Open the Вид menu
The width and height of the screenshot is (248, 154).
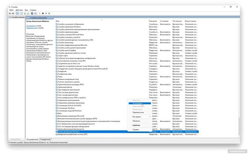point(26,10)
